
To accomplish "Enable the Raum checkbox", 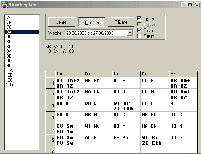I will point(139,36).
